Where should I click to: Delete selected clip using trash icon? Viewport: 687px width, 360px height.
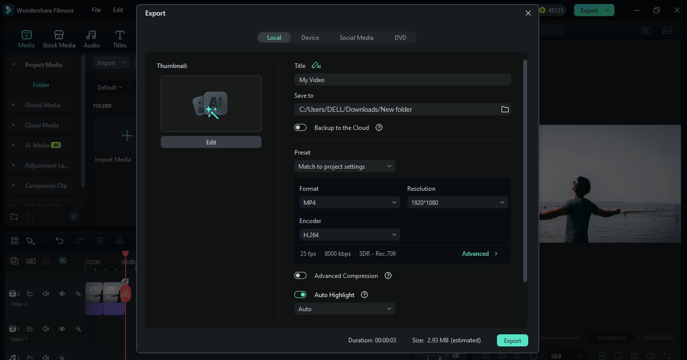[100, 241]
